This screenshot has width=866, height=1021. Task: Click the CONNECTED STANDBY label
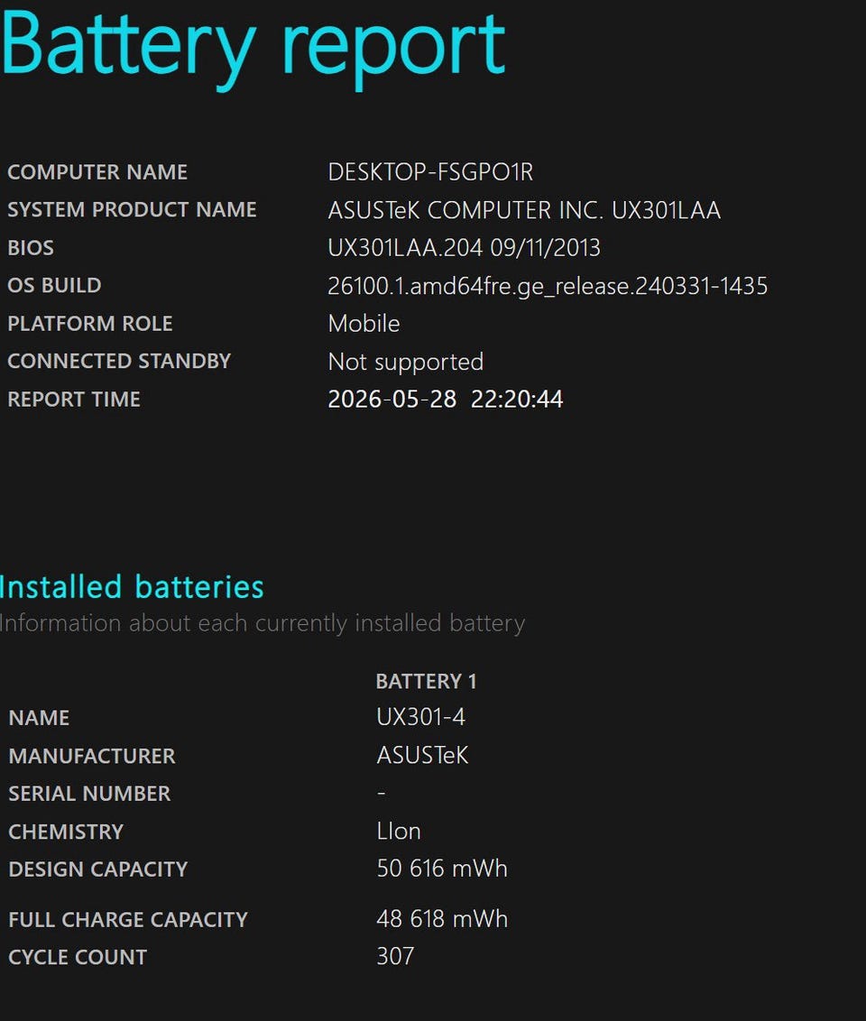coord(119,362)
